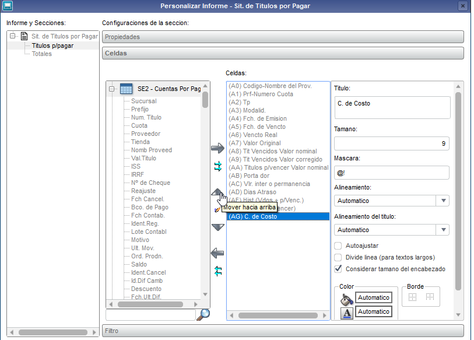Select cell (AG) C. de Costo
The image size is (474, 340).
click(278, 216)
